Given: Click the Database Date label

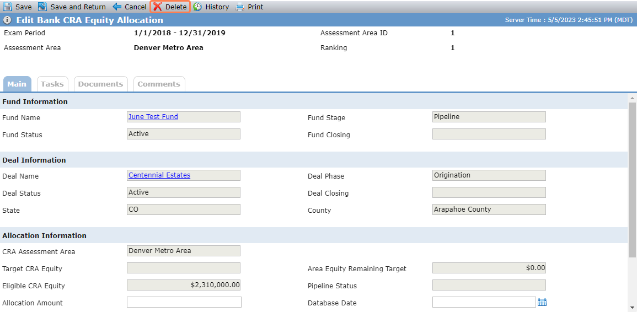Looking at the screenshot, I should [x=332, y=303].
